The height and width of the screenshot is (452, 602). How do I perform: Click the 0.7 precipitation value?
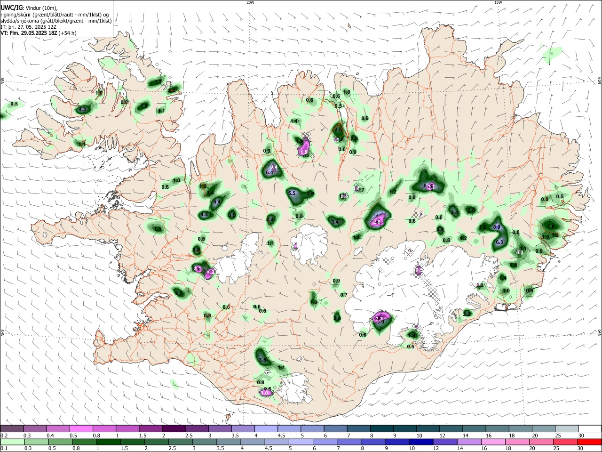click(x=344, y=295)
